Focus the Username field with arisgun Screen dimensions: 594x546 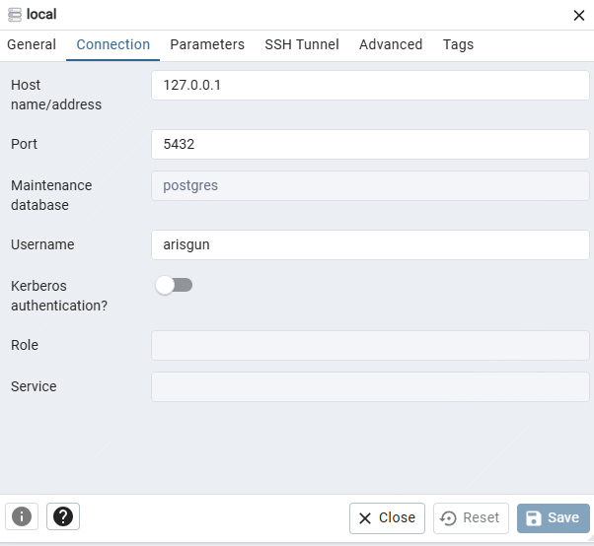point(370,244)
